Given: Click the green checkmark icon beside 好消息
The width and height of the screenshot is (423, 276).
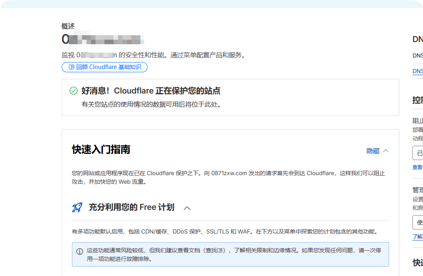Looking at the screenshot, I should [x=74, y=91].
